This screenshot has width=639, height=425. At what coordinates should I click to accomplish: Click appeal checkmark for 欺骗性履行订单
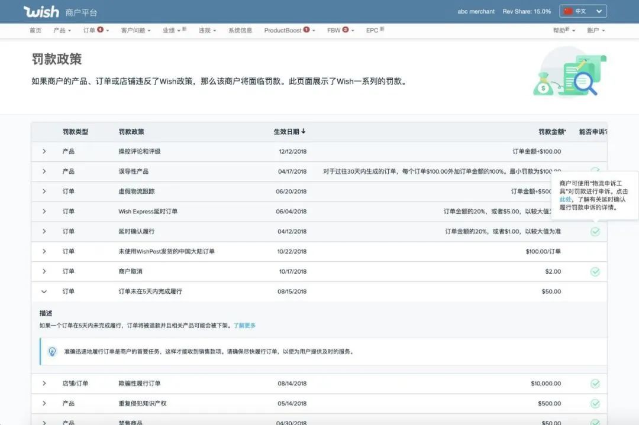595,384
